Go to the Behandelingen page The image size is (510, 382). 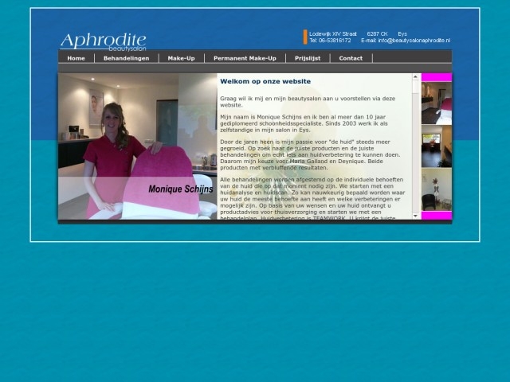[x=126, y=58]
